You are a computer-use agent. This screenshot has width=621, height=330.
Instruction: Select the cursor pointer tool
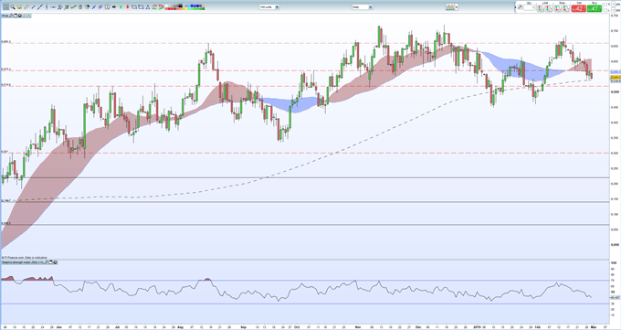(5, 7)
